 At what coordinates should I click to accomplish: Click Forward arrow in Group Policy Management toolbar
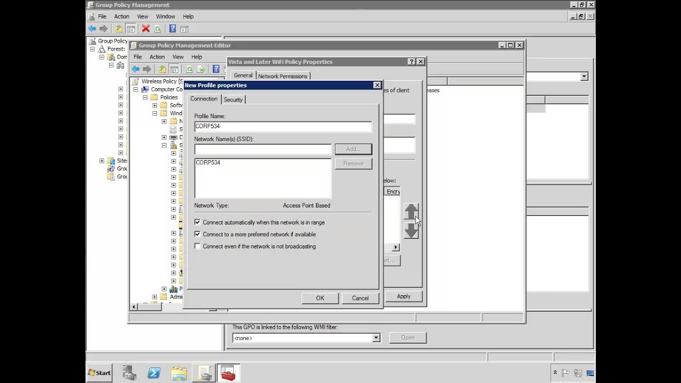tap(103, 29)
